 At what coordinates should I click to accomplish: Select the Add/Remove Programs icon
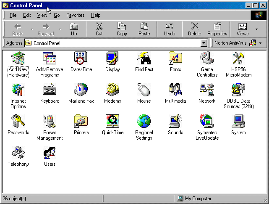coord(50,58)
